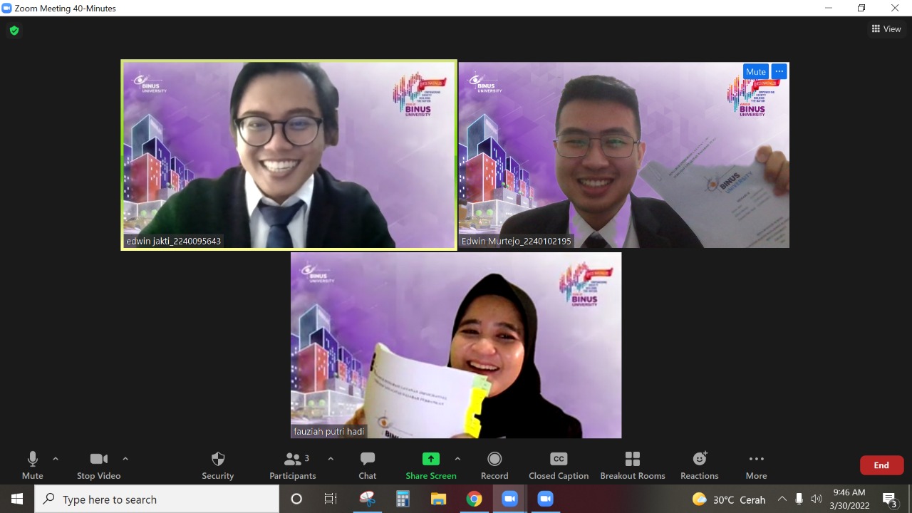The width and height of the screenshot is (912, 513).
Task: Select fauziah putri hadi's video tile
Action: (456, 345)
